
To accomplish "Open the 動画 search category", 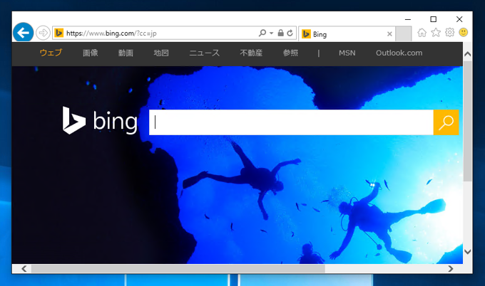I will tap(126, 53).
